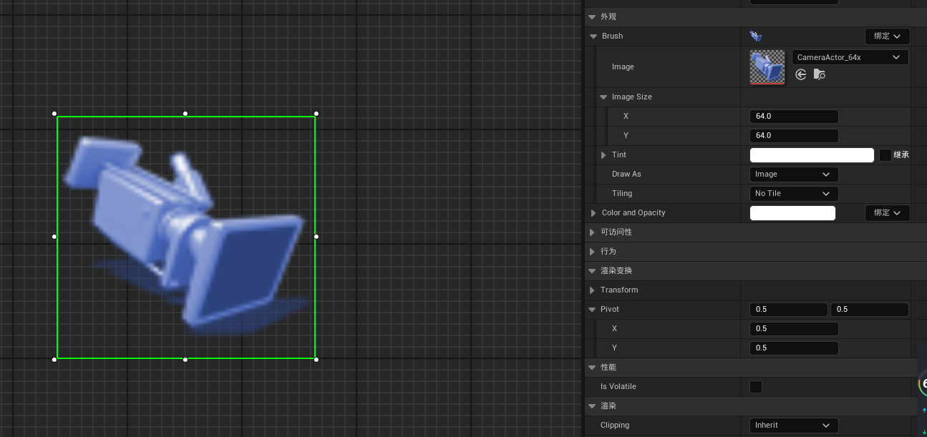Open the Clipping Inherit dropdown
This screenshot has height=437, width=927.
pyautogui.click(x=793, y=426)
